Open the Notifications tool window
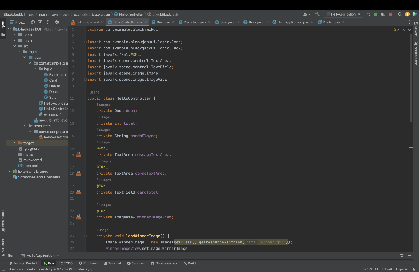The image size is (419, 272). coord(416,54)
